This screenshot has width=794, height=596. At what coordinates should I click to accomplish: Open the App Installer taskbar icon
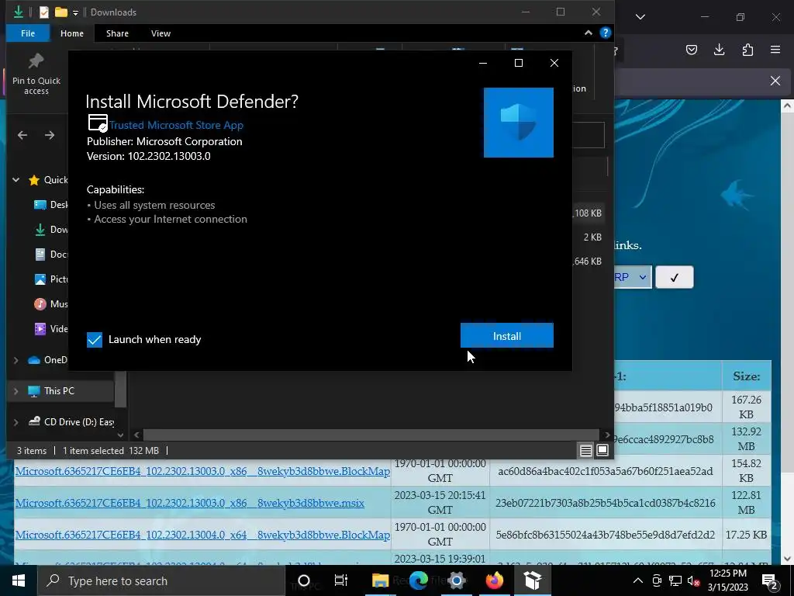point(533,580)
